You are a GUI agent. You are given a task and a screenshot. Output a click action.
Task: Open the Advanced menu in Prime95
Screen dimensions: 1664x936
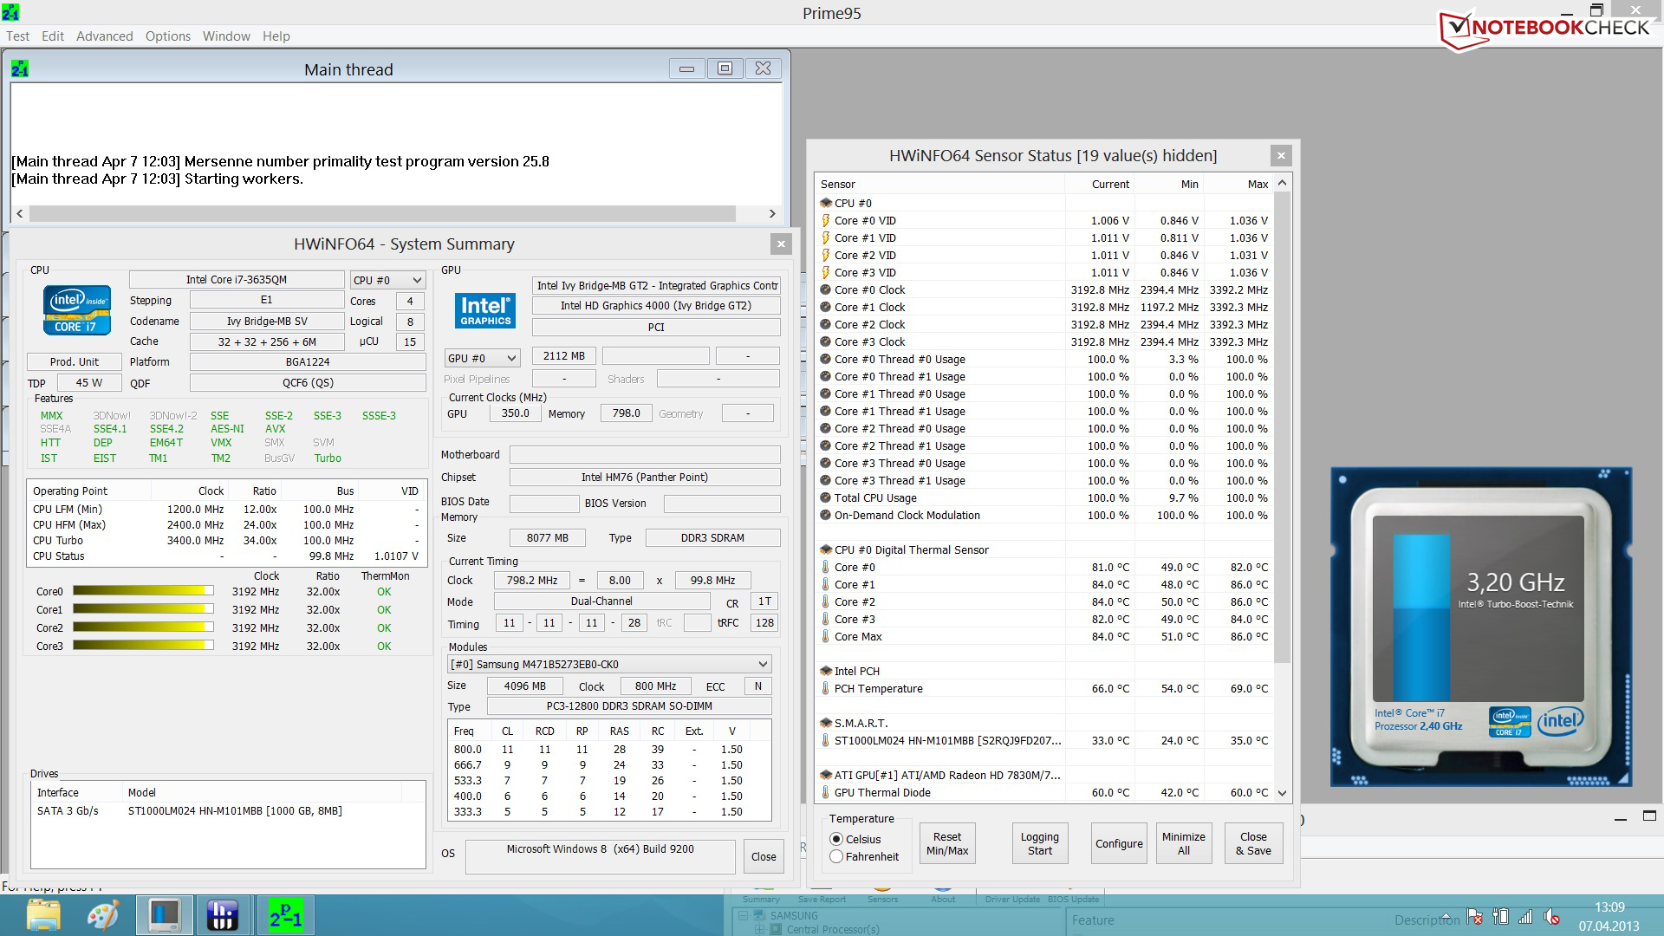(x=104, y=36)
